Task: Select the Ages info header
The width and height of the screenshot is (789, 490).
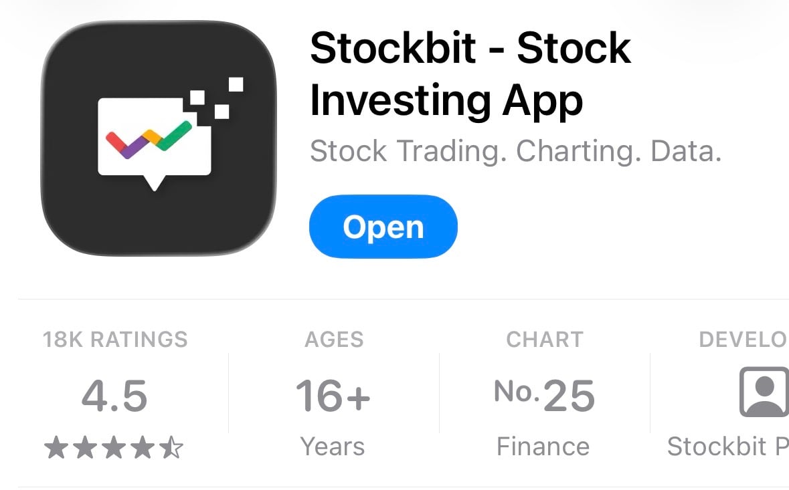Action: click(x=334, y=340)
